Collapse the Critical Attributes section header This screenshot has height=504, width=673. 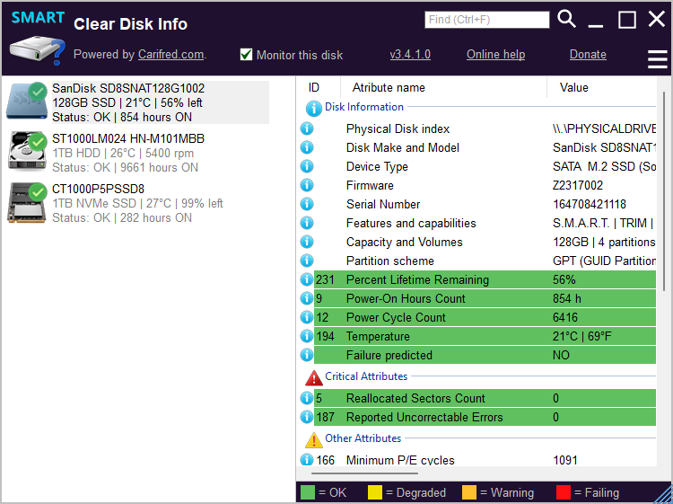pyautogui.click(x=366, y=376)
